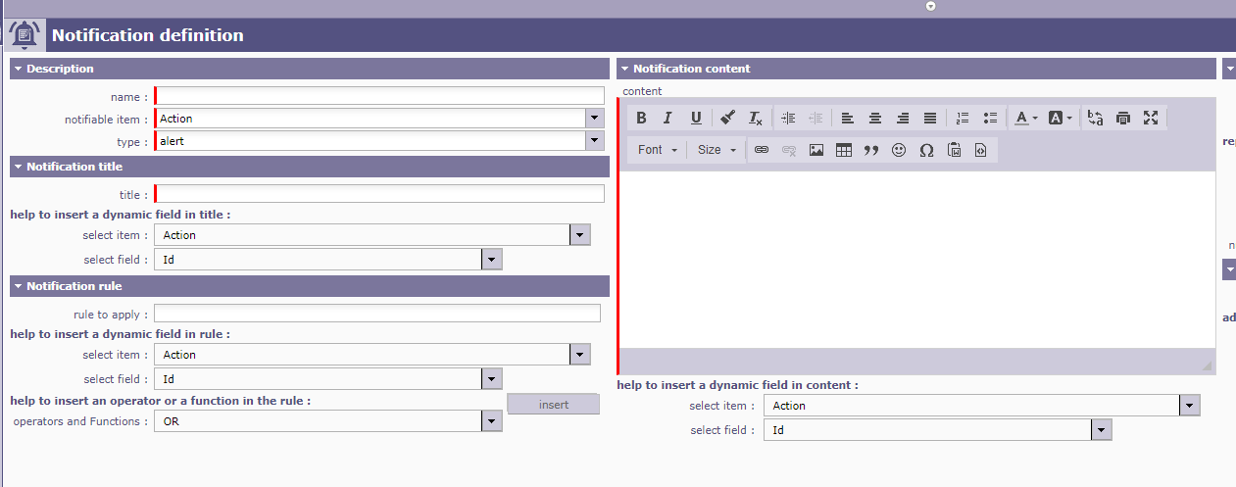
Task: Click the insert table icon
Action: tap(843, 150)
